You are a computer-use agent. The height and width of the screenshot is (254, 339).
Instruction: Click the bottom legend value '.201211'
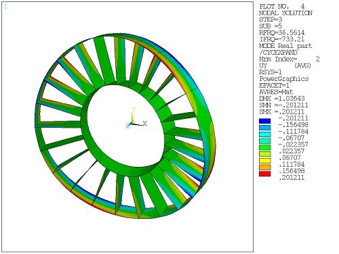(292, 178)
